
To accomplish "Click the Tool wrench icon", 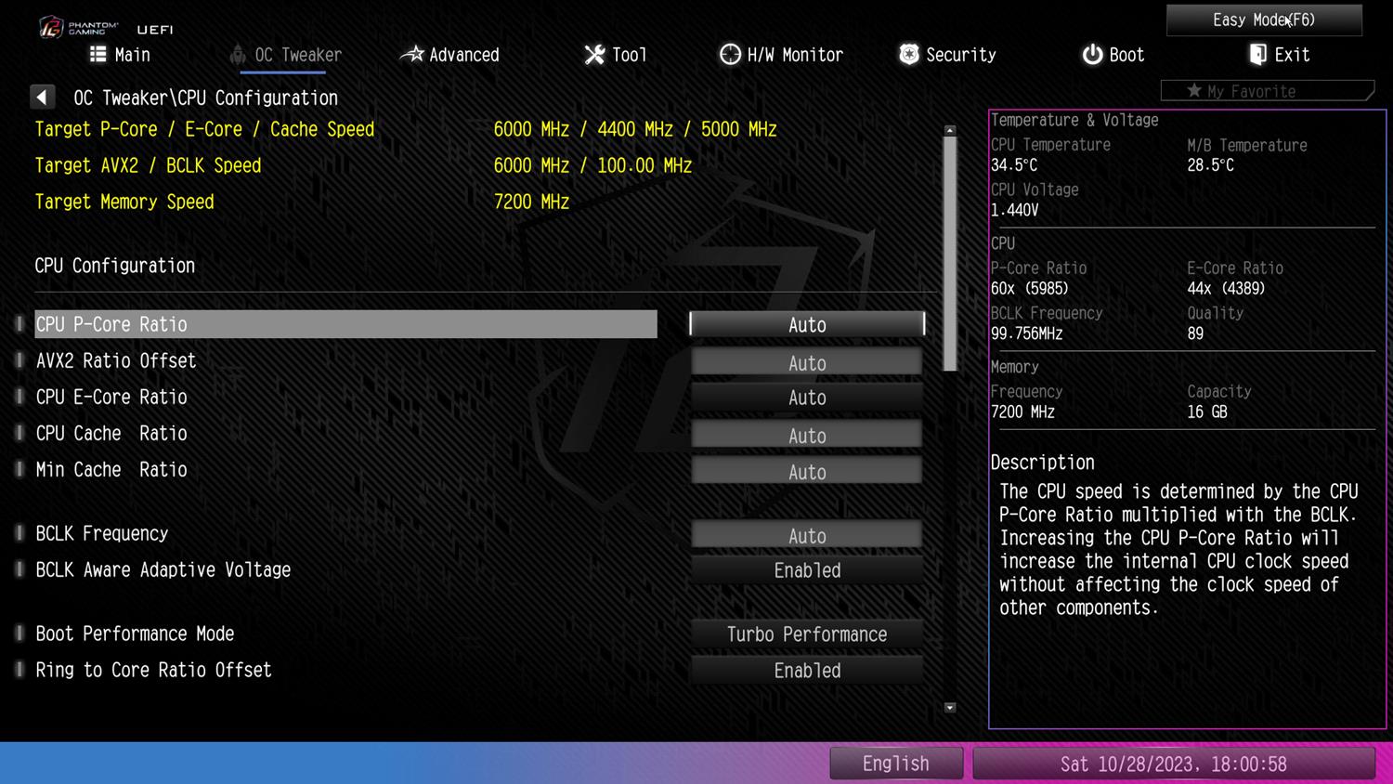I will (x=594, y=55).
